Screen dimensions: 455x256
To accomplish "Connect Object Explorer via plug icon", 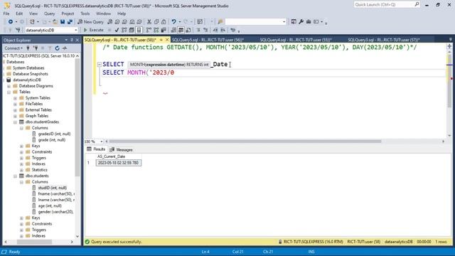I will (x=28, y=48).
